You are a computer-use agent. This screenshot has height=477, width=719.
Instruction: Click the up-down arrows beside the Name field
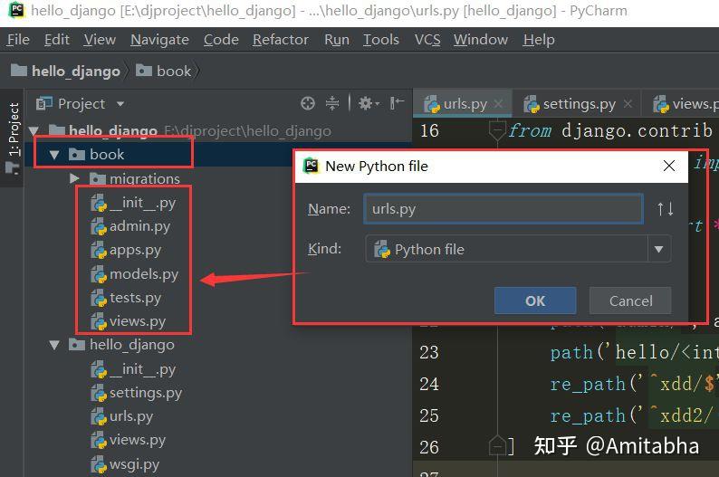pyautogui.click(x=666, y=209)
